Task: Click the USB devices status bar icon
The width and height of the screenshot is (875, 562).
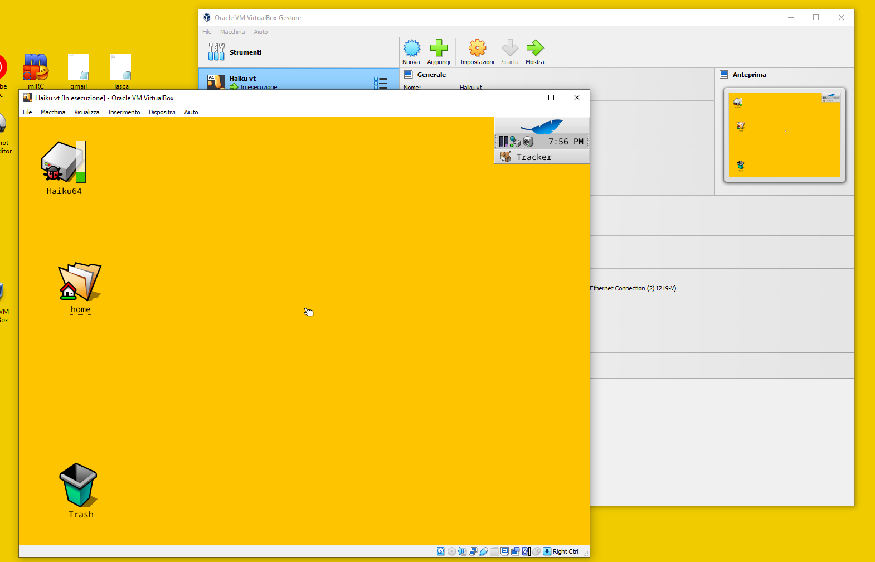Action: pos(484,551)
